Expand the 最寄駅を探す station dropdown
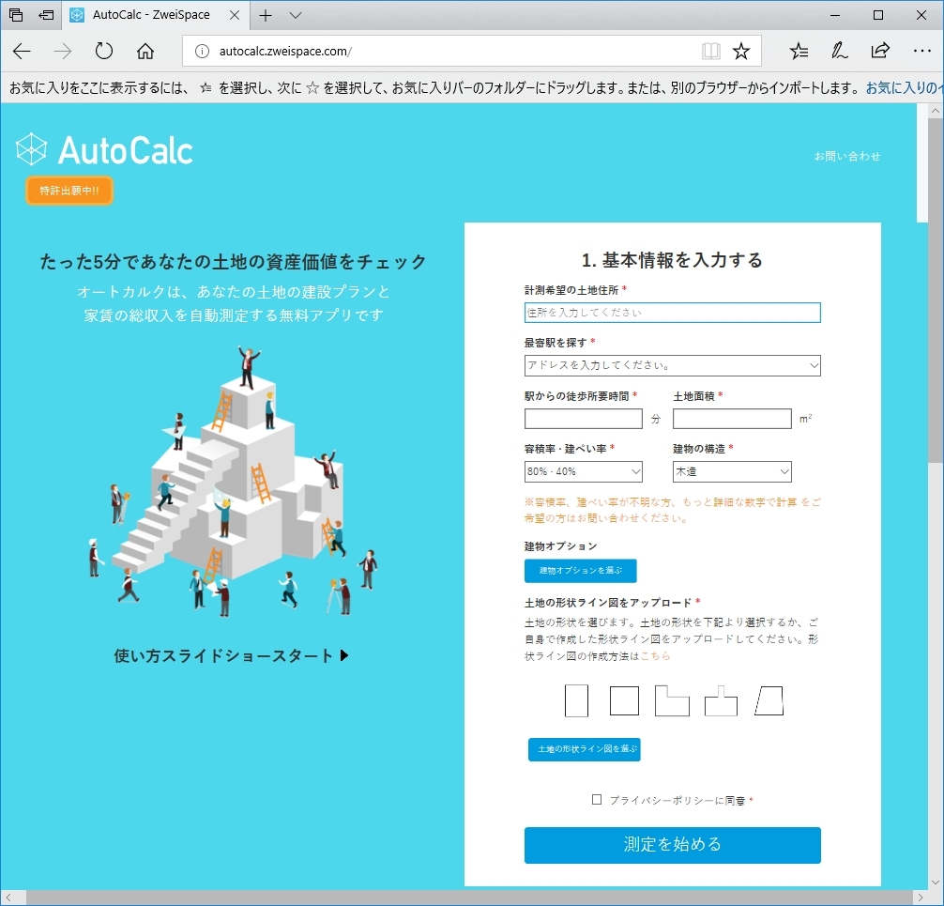This screenshot has width=944, height=906. point(672,365)
